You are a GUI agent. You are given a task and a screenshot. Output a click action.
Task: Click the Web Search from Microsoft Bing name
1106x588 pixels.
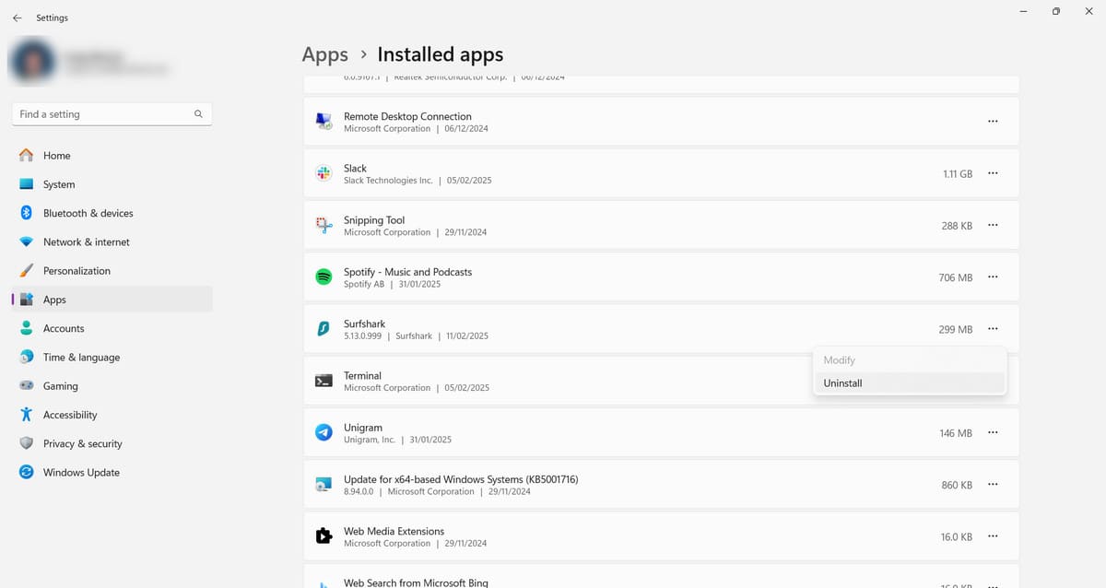(416, 582)
